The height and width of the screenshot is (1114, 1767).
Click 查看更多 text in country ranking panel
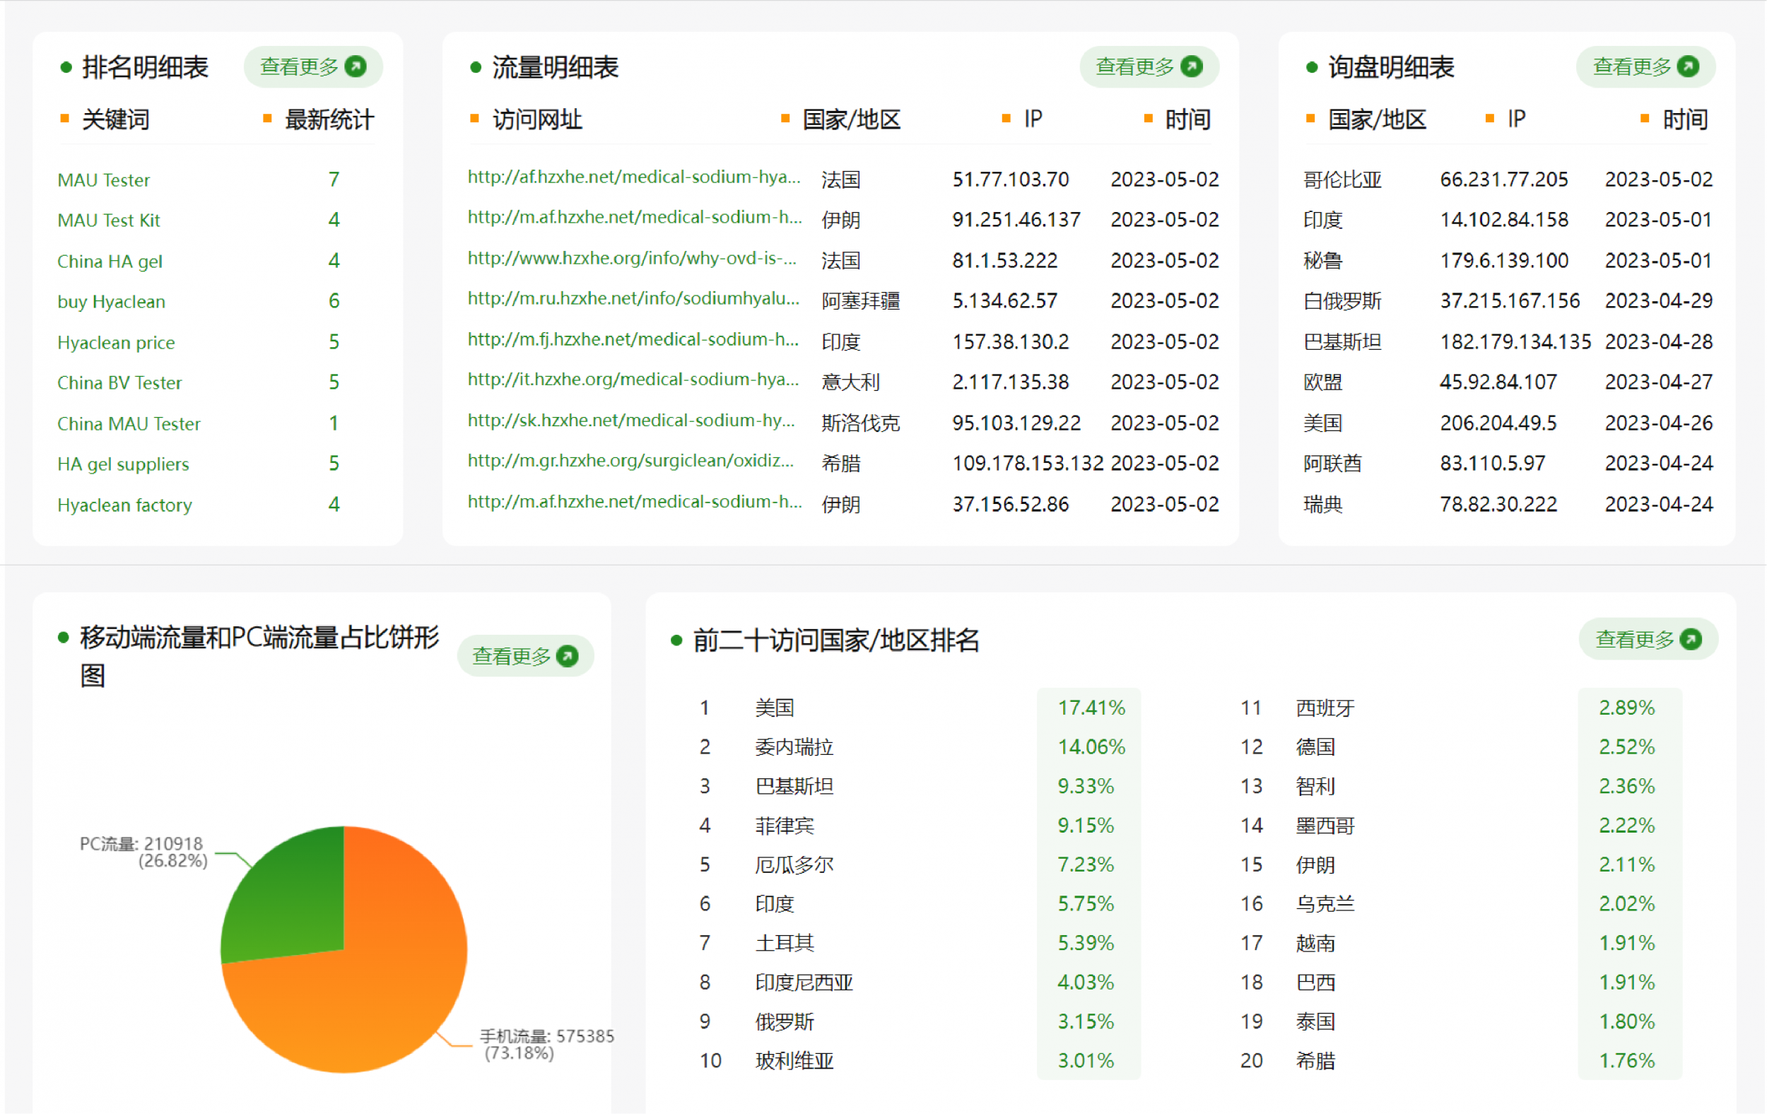[1635, 640]
